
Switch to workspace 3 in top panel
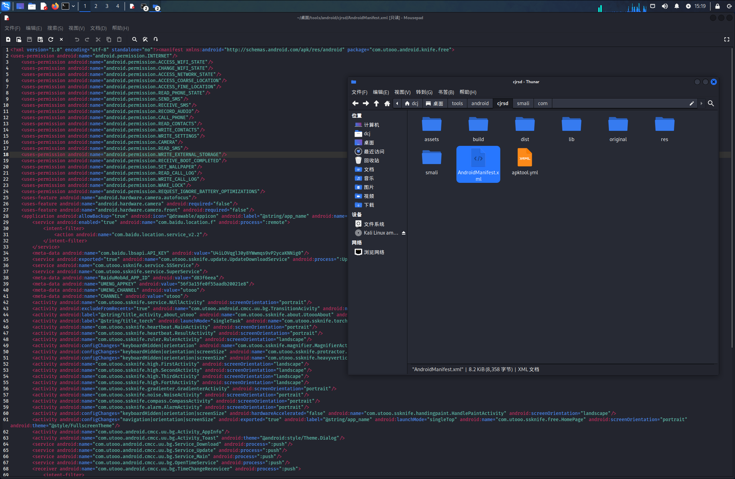(107, 6)
